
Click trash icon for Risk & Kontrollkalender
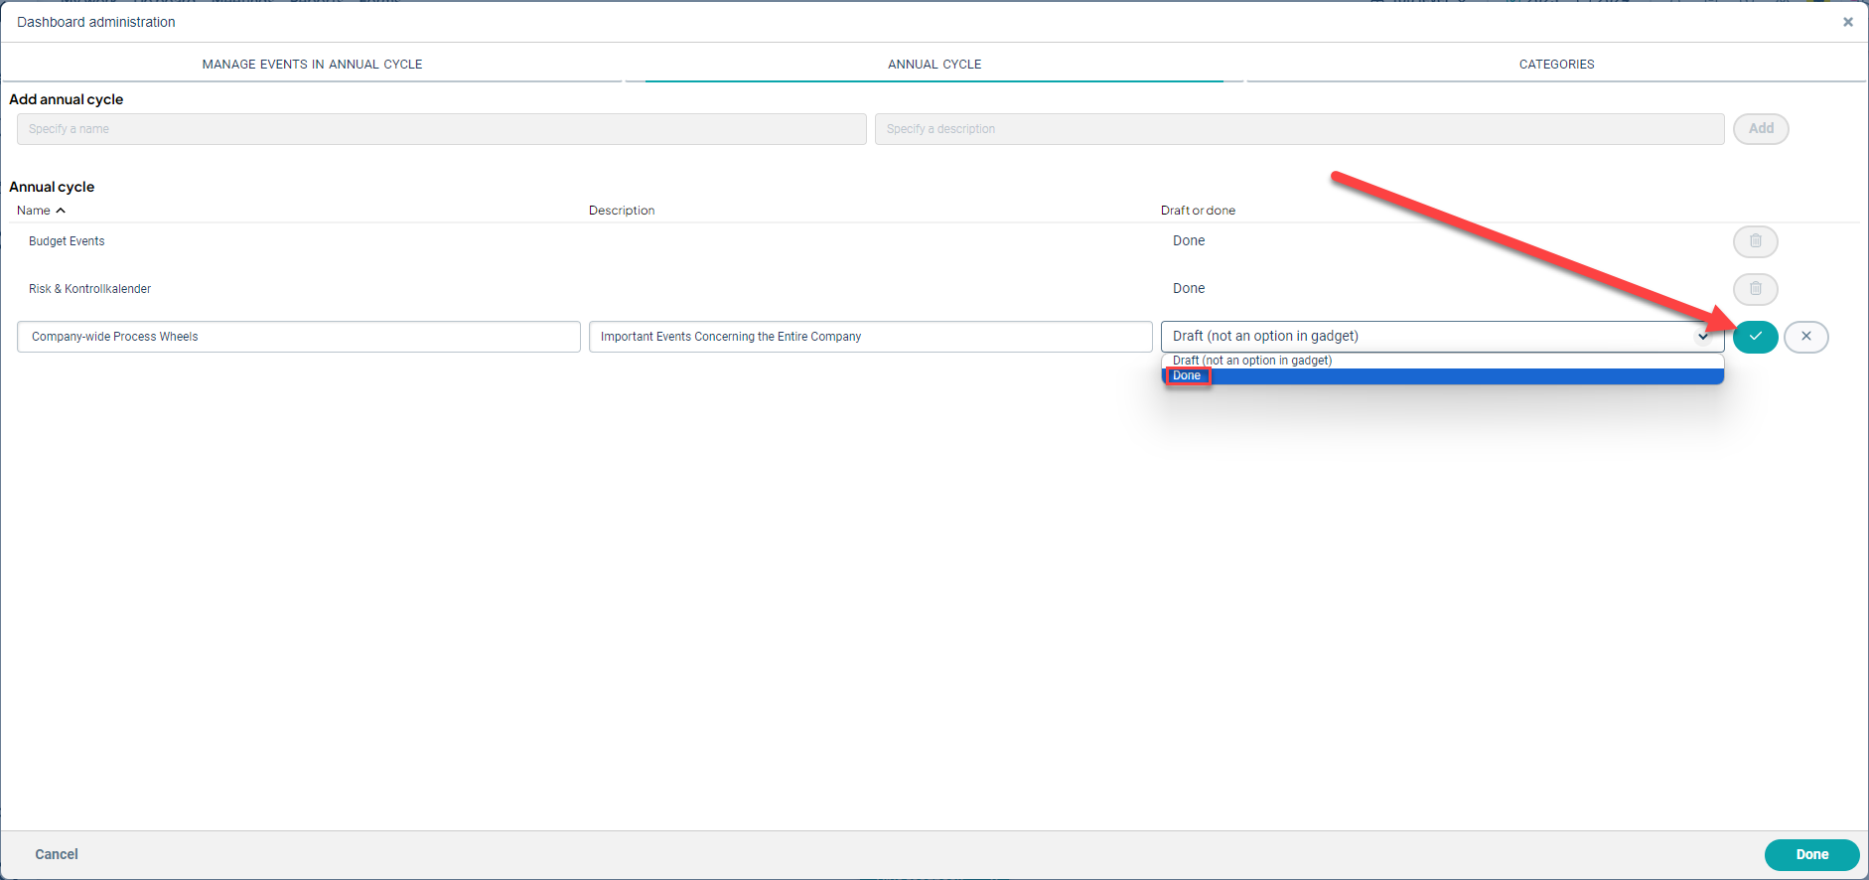(1755, 289)
